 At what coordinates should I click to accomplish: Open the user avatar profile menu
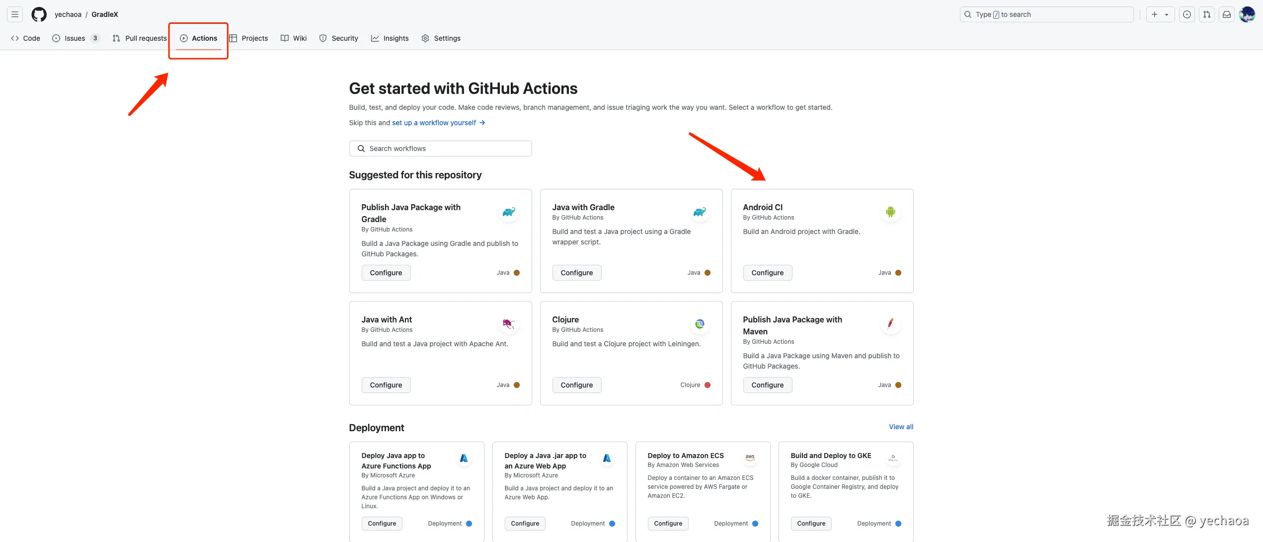click(1247, 14)
